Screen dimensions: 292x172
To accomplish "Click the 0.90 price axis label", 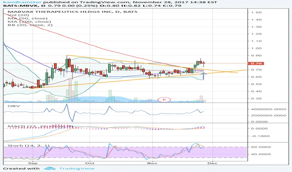I will point(256,56).
